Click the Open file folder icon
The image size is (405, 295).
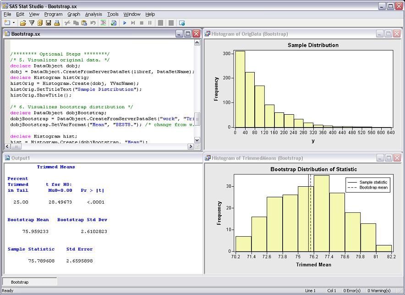(x=23, y=22)
